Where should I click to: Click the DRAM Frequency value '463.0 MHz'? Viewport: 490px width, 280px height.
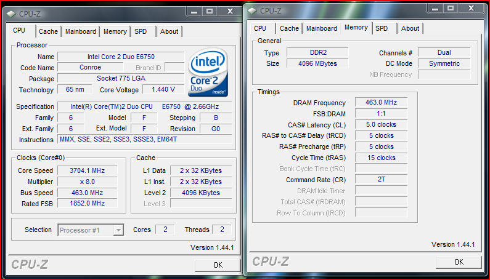[x=382, y=102]
